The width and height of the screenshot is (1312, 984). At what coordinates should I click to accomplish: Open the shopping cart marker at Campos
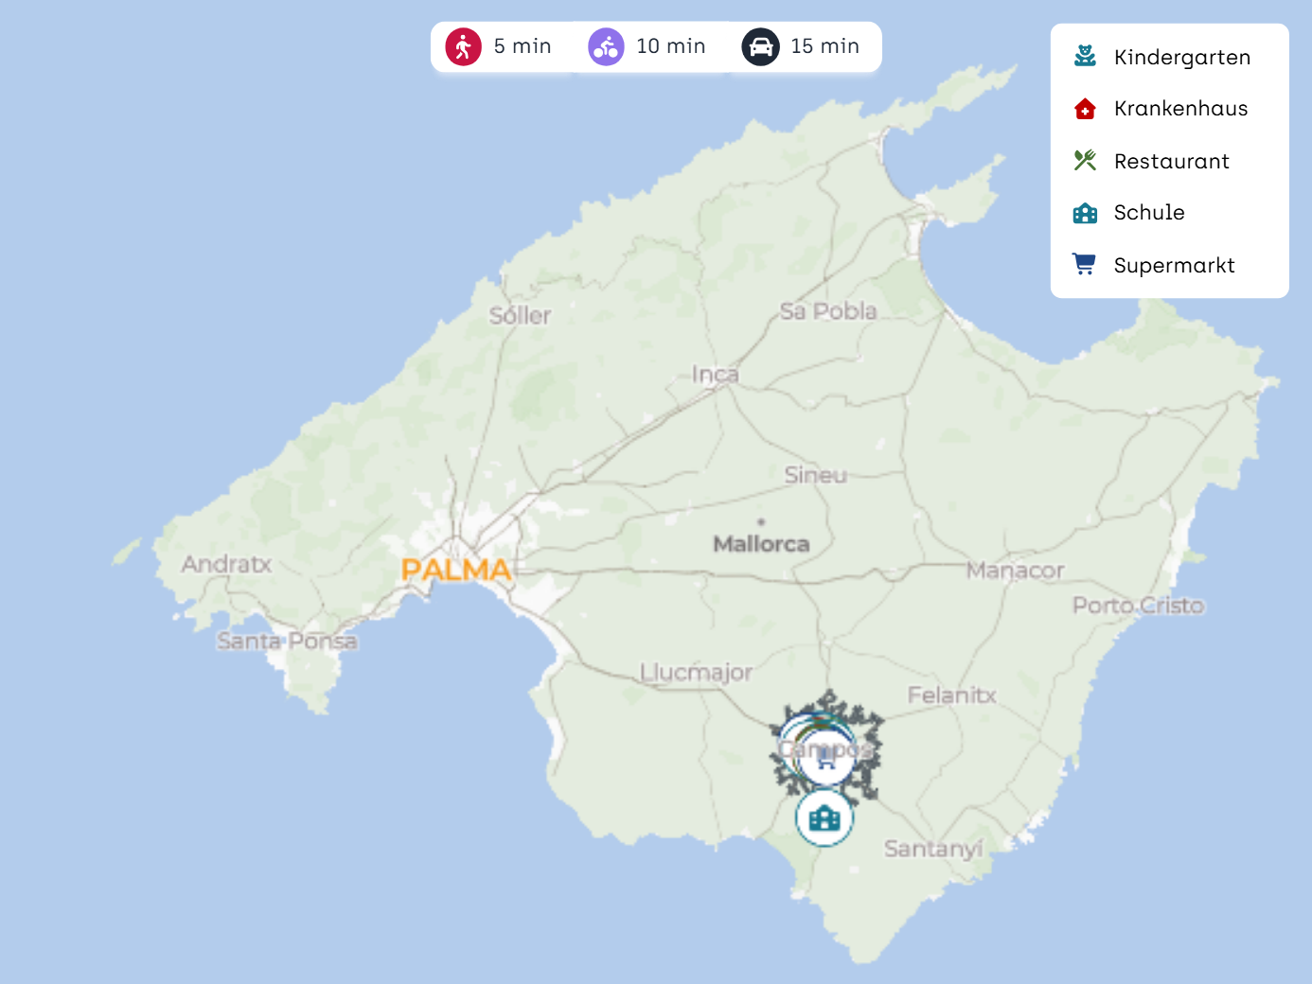point(826,758)
